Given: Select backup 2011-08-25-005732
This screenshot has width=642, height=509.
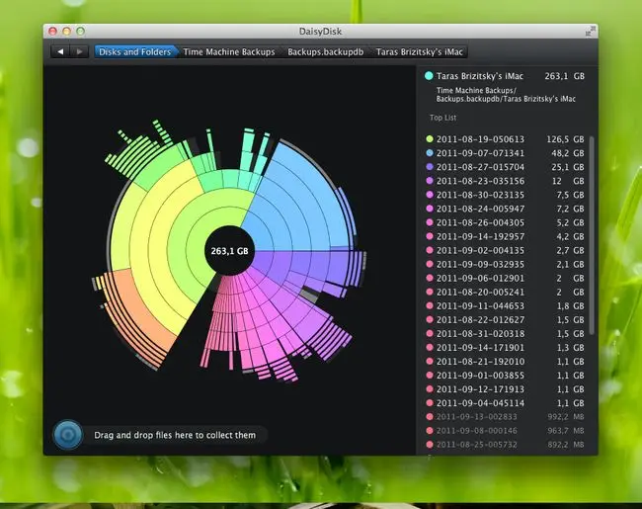Looking at the screenshot, I should click(506, 445).
